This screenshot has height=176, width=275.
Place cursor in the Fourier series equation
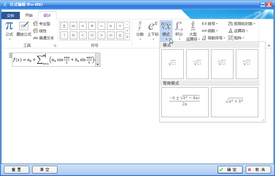(x=54, y=60)
